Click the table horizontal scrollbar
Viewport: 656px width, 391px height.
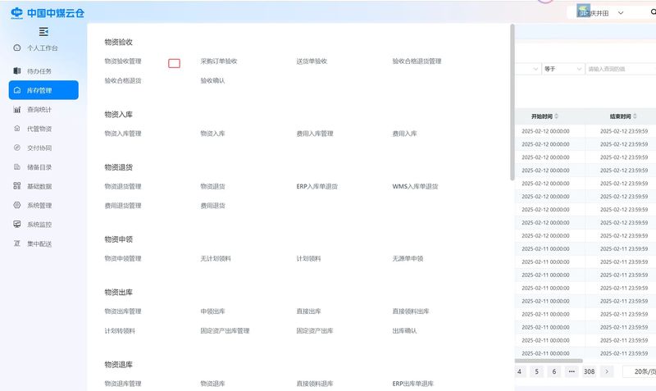(x=549, y=361)
